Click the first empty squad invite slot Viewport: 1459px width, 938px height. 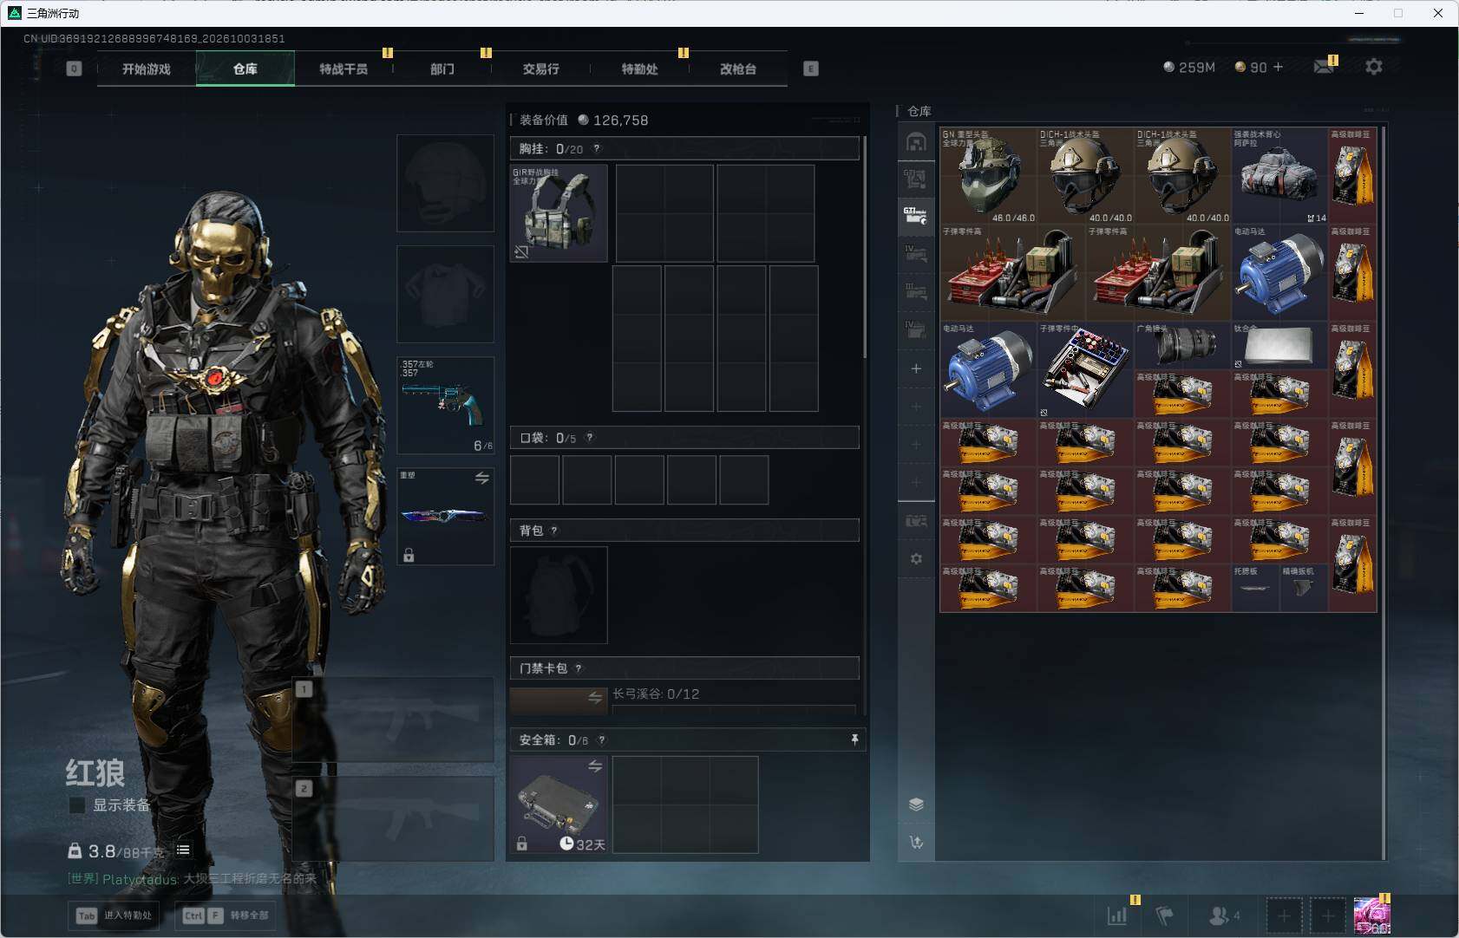point(1284,915)
